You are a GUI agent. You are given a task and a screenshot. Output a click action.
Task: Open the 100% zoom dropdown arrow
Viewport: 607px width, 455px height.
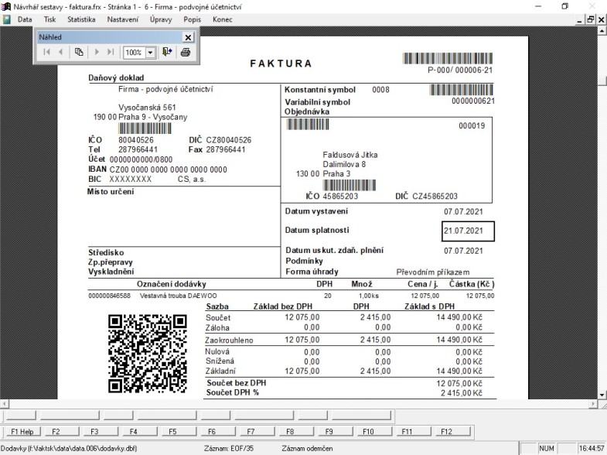151,53
